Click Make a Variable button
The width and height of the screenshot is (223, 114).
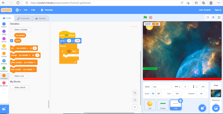[21, 30]
